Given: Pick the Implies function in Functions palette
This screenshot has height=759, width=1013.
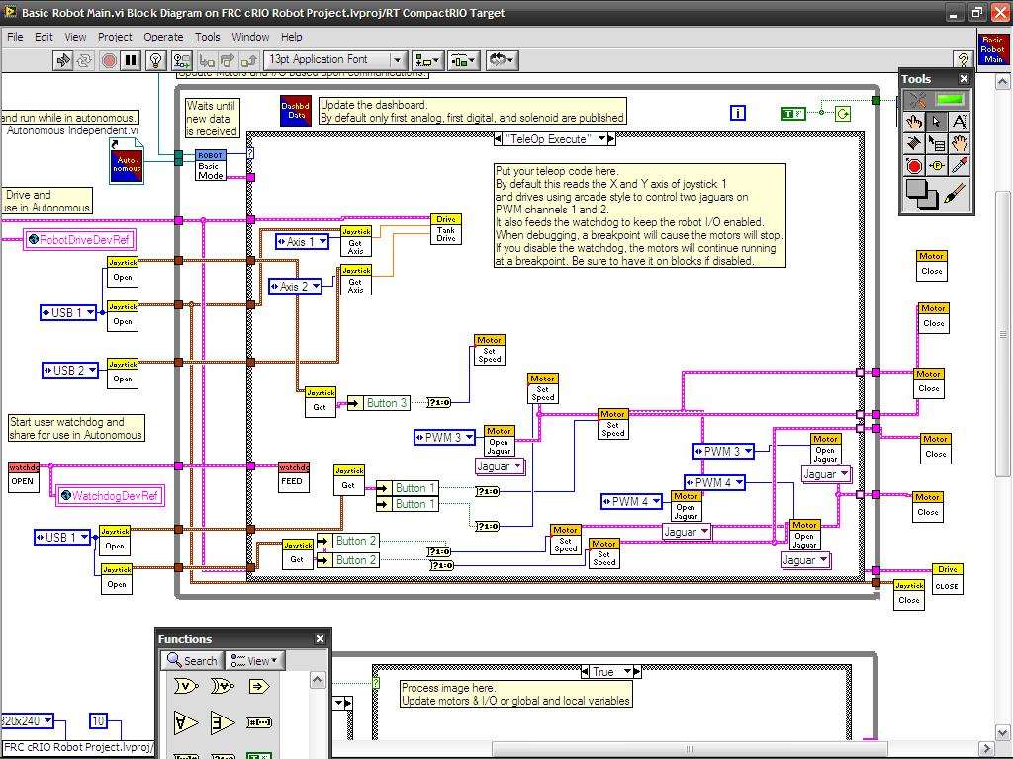Looking at the screenshot, I should pos(258,686).
